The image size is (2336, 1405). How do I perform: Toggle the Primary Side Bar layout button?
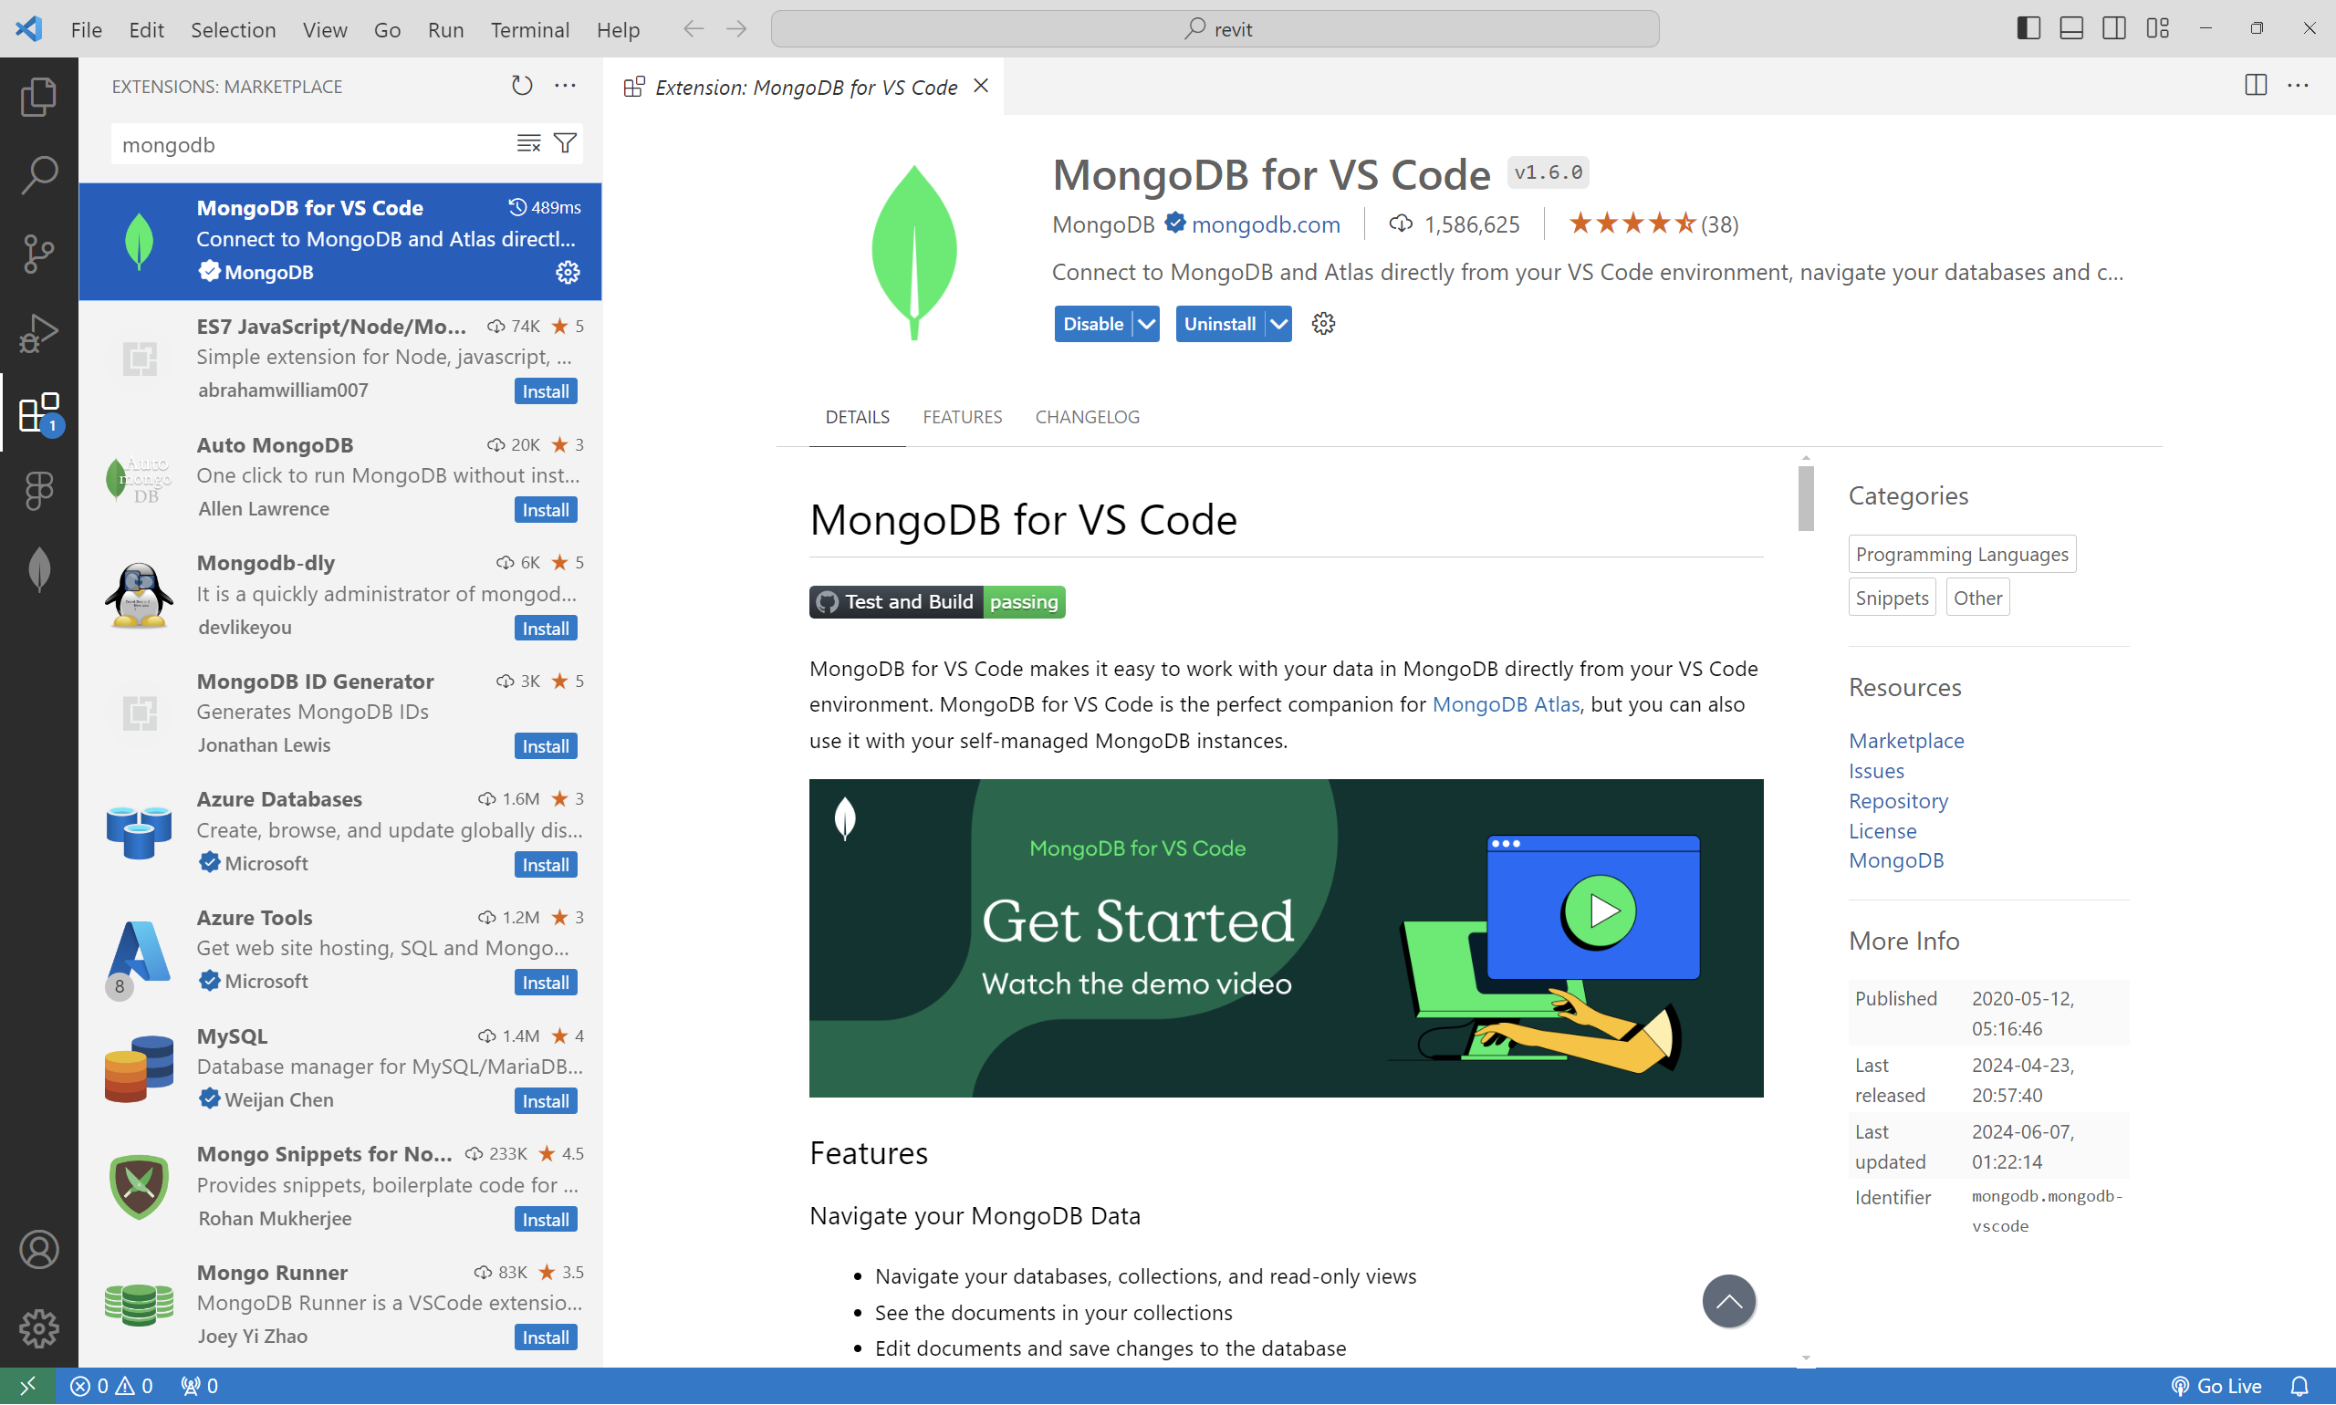[x=2028, y=28]
